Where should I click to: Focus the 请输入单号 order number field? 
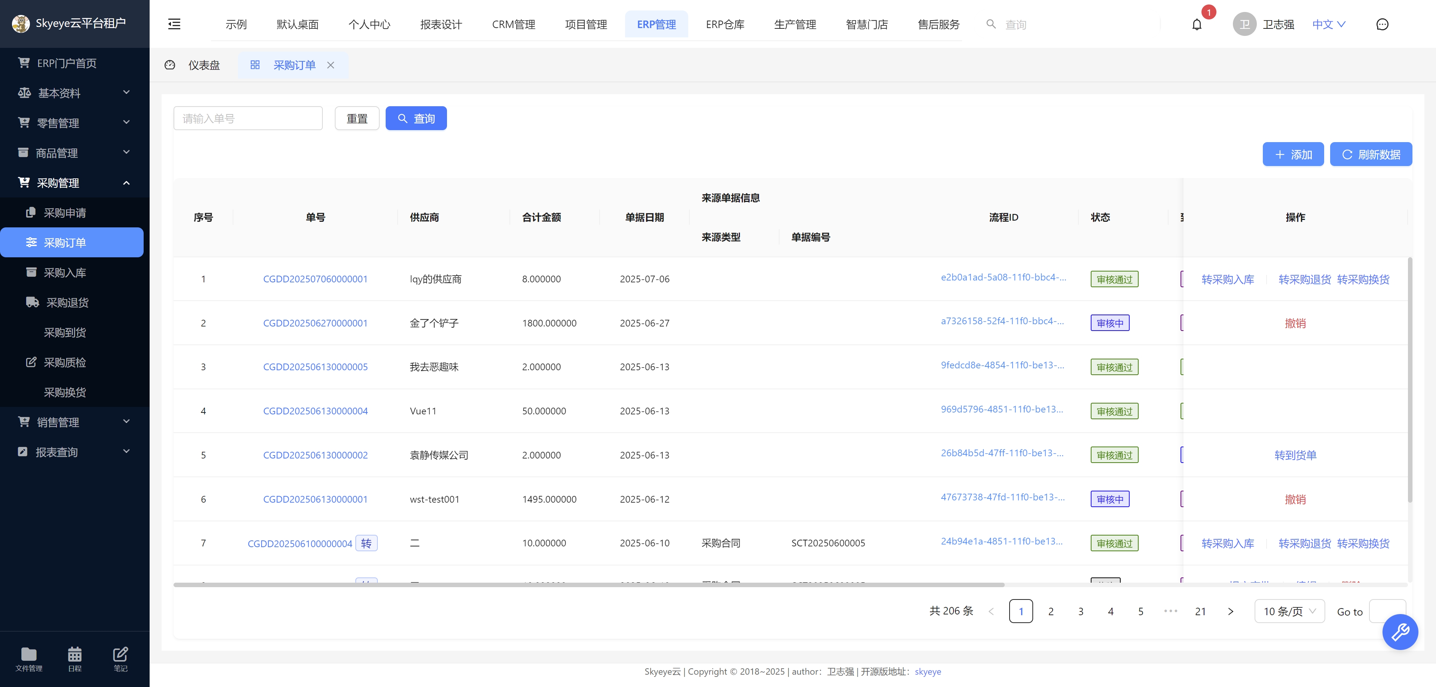(248, 118)
